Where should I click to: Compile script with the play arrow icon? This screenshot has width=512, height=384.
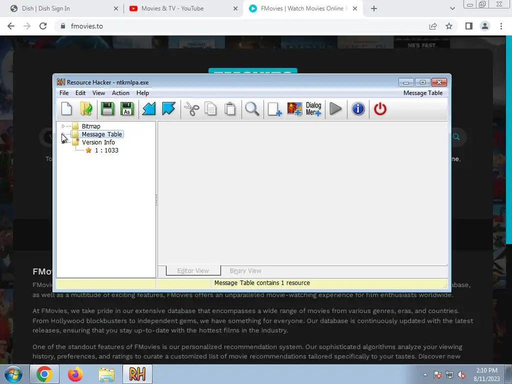pos(335,108)
